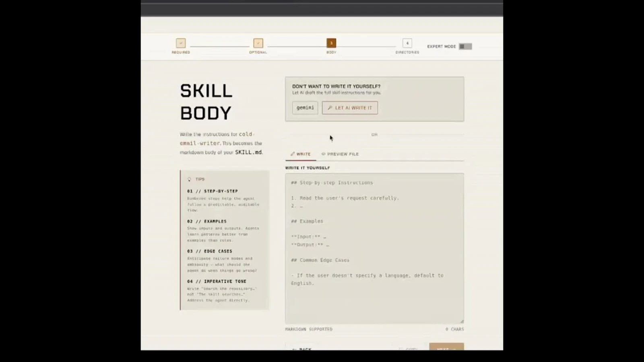Click the Let AI Write It button
Image resolution: width=644 pixels, height=362 pixels.
(x=350, y=108)
